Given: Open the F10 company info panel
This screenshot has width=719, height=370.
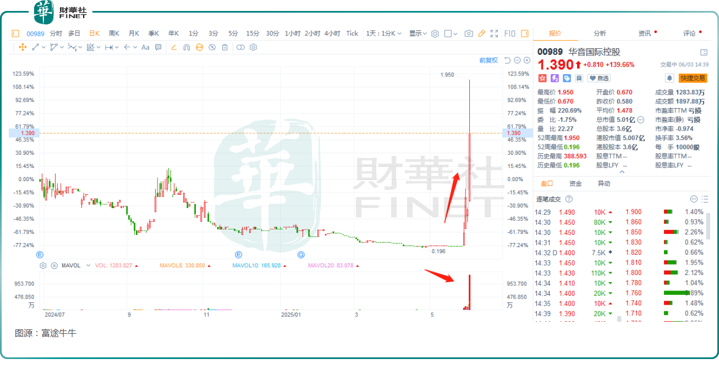Looking at the screenshot, I should pyautogui.click(x=509, y=33).
